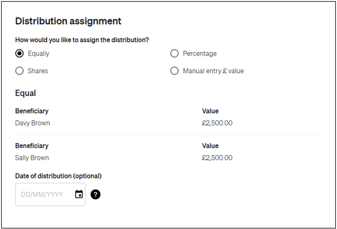Click beneficiary name Sally Brown
Screen dimensions: 337x229
coord(32,157)
